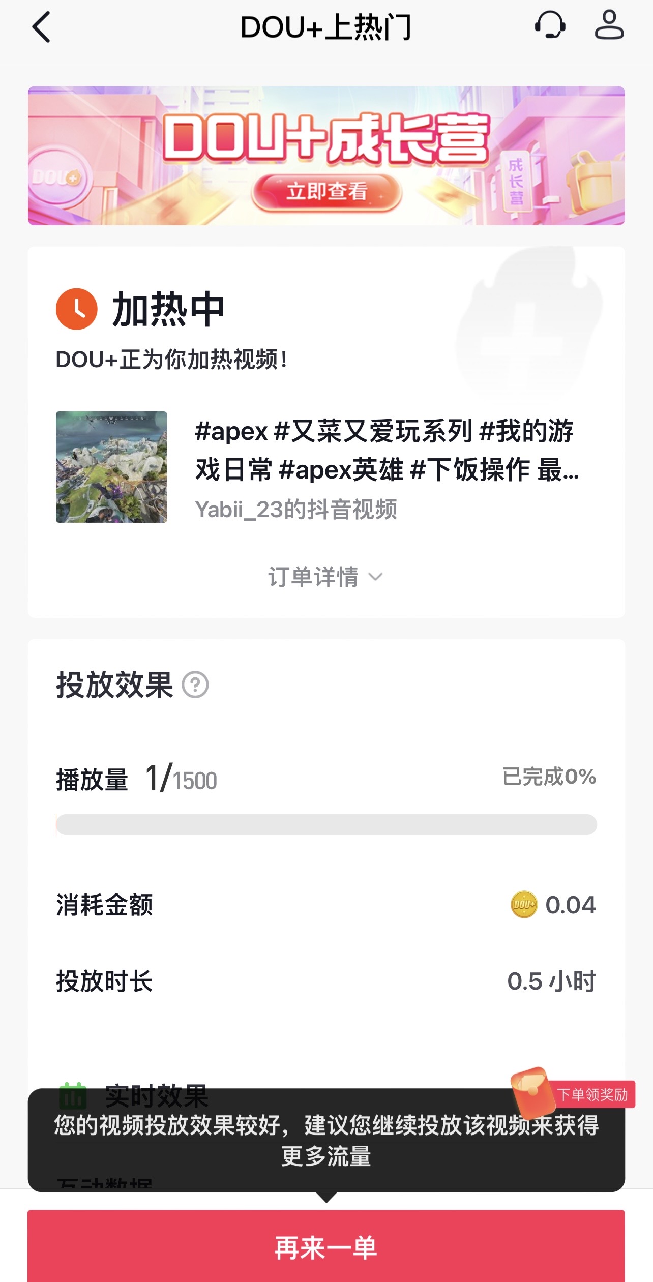Tap the #apex hashtag video title
Screen dimensions: 653x1282
tap(387, 450)
